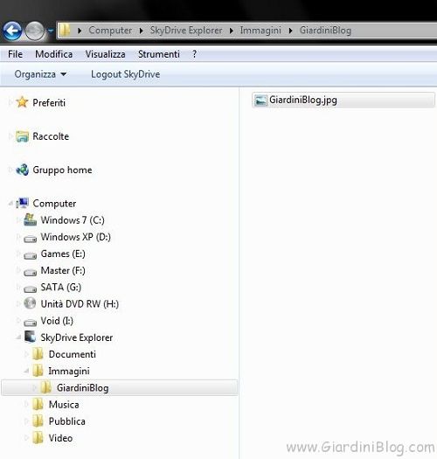Open the ? help menu
This screenshot has width=437, height=459.
194,54
